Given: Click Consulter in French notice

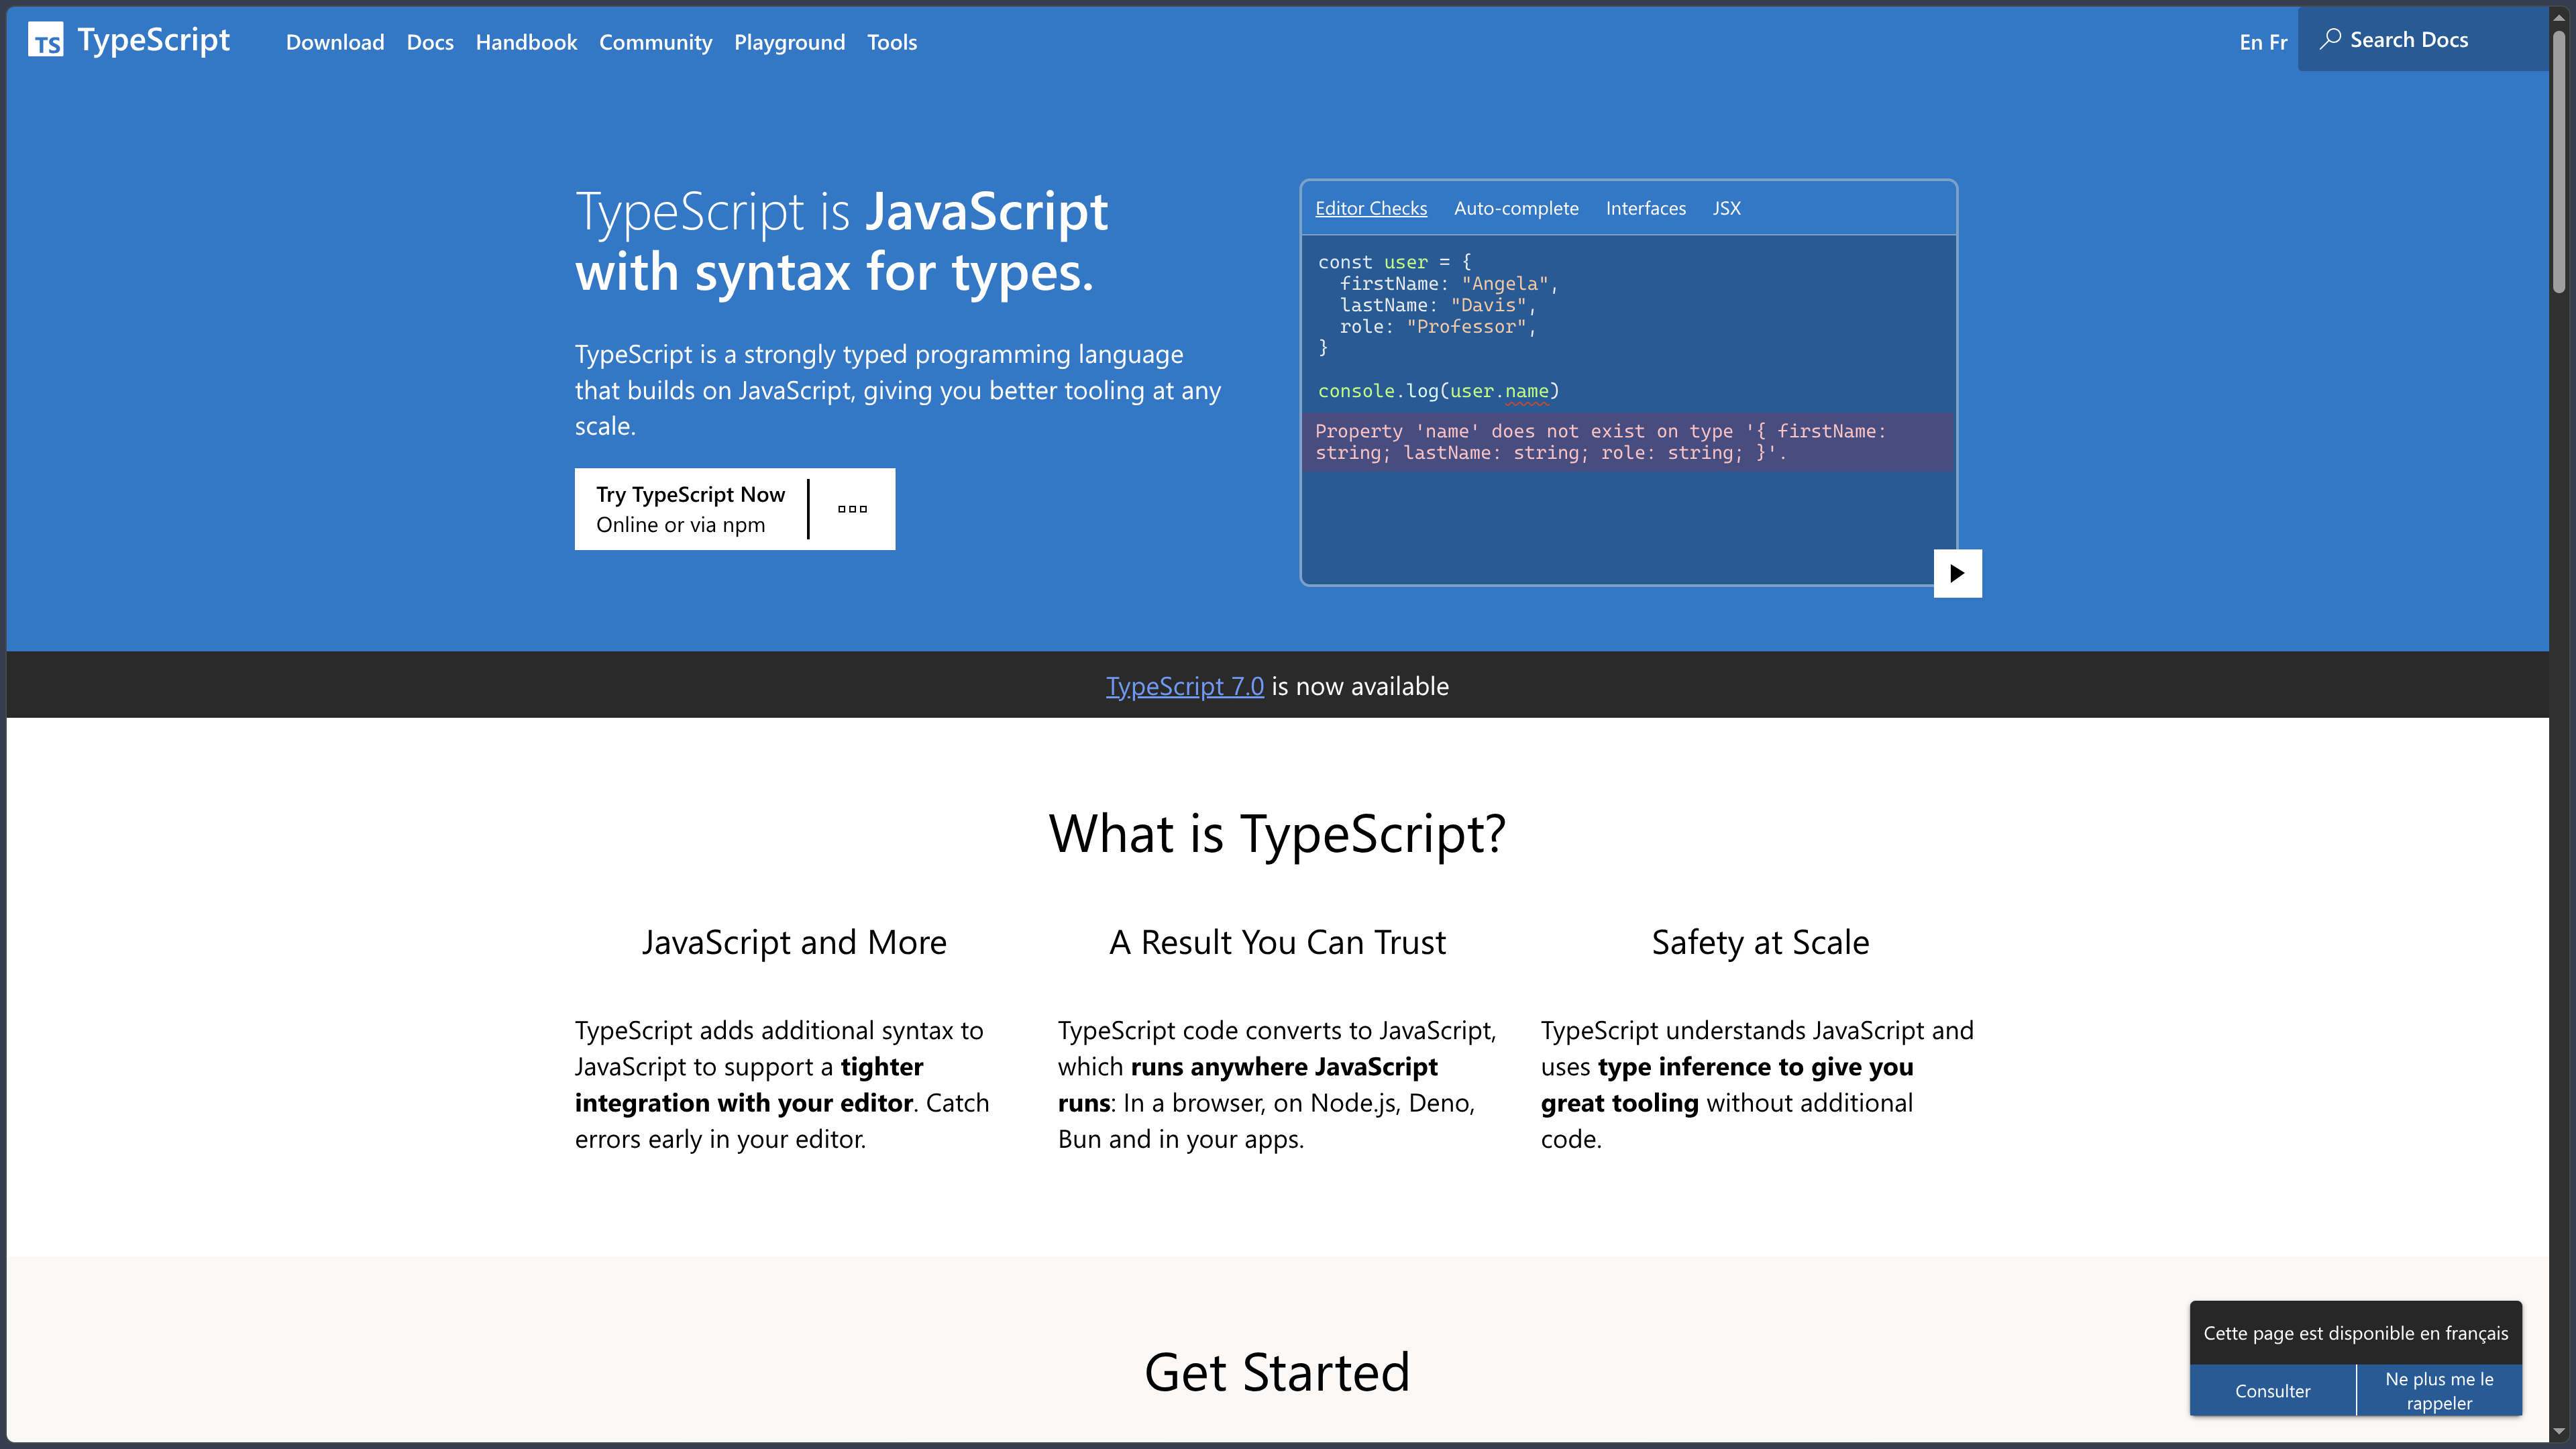Looking at the screenshot, I should pyautogui.click(x=2272, y=1391).
